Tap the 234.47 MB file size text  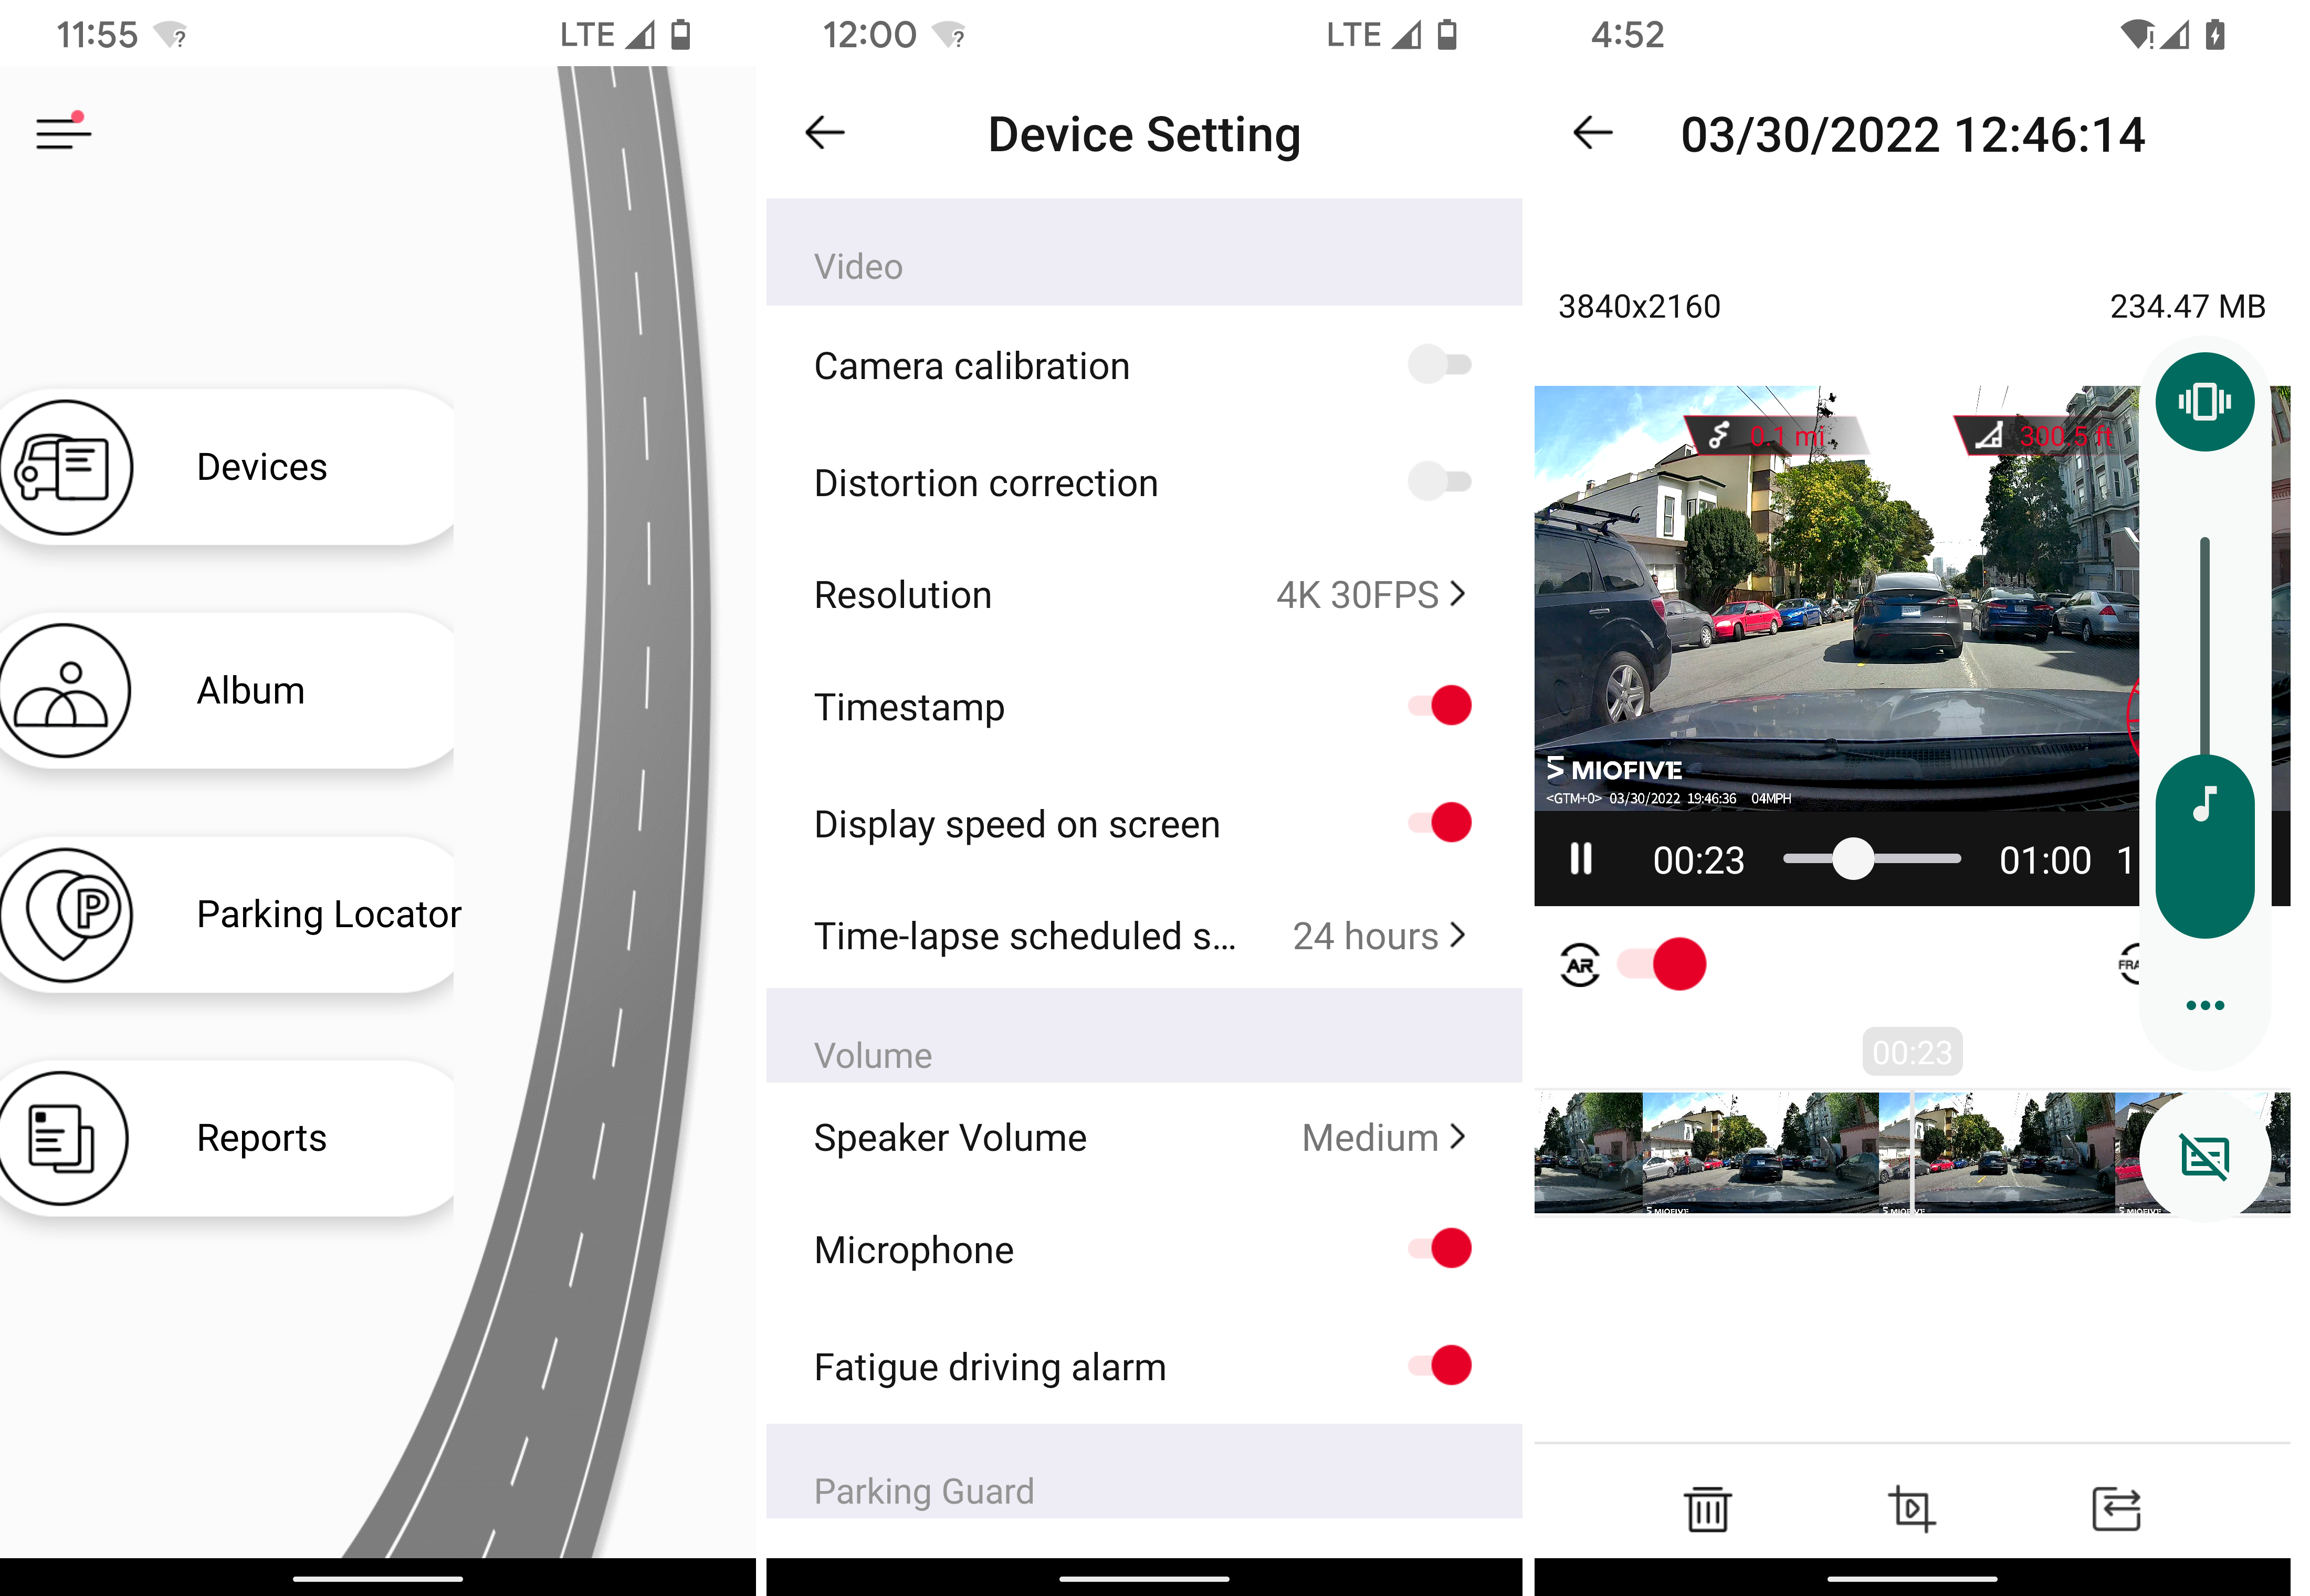pyautogui.click(x=2187, y=306)
